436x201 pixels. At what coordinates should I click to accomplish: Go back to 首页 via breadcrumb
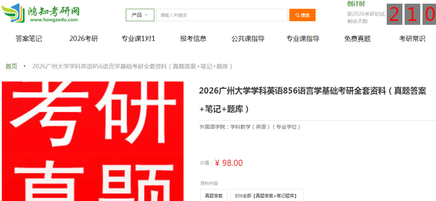[x=11, y=66]
